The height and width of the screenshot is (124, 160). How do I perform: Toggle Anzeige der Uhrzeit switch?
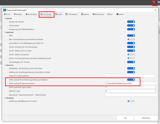(x=131, y=22)
